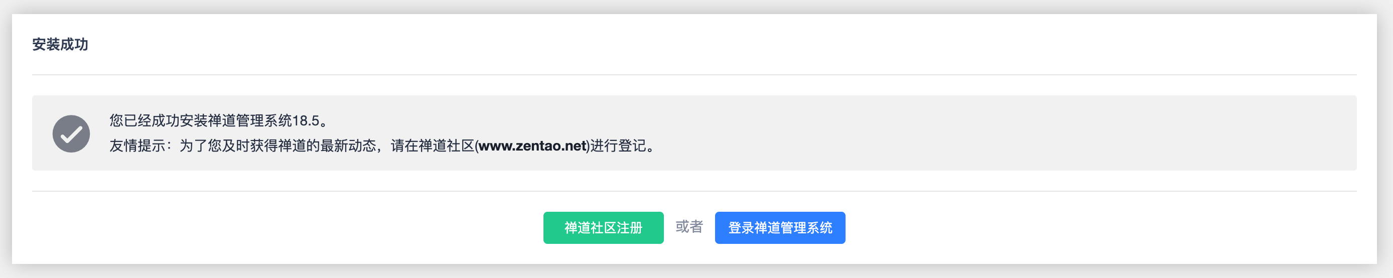Click the 进行登记 text after the URL

tap(618, 146)
